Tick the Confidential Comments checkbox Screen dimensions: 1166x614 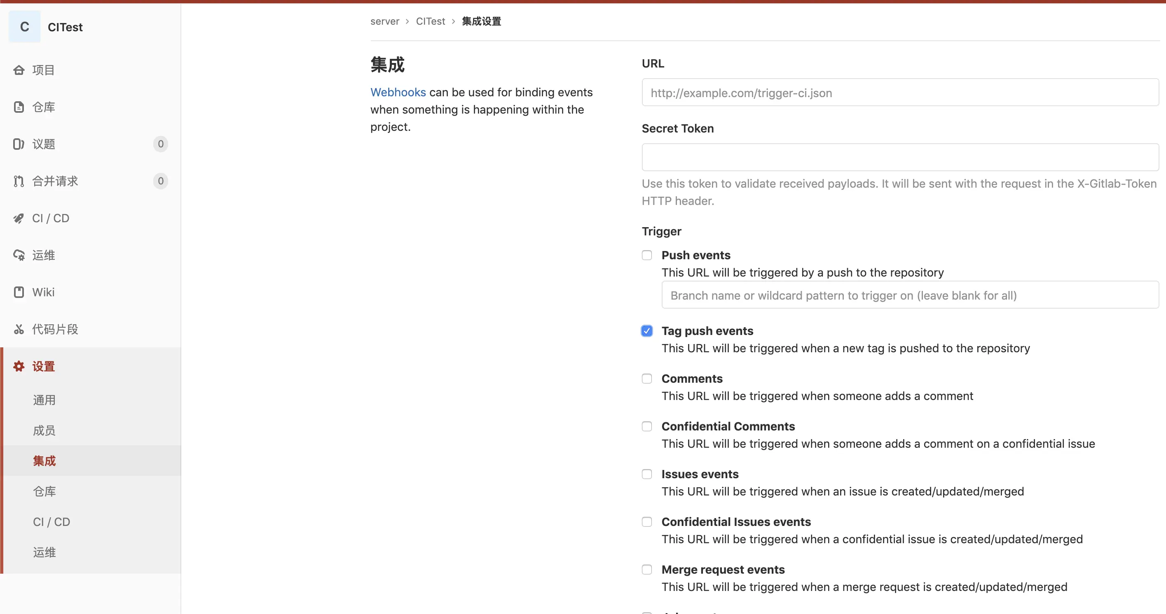pos(647,426)
